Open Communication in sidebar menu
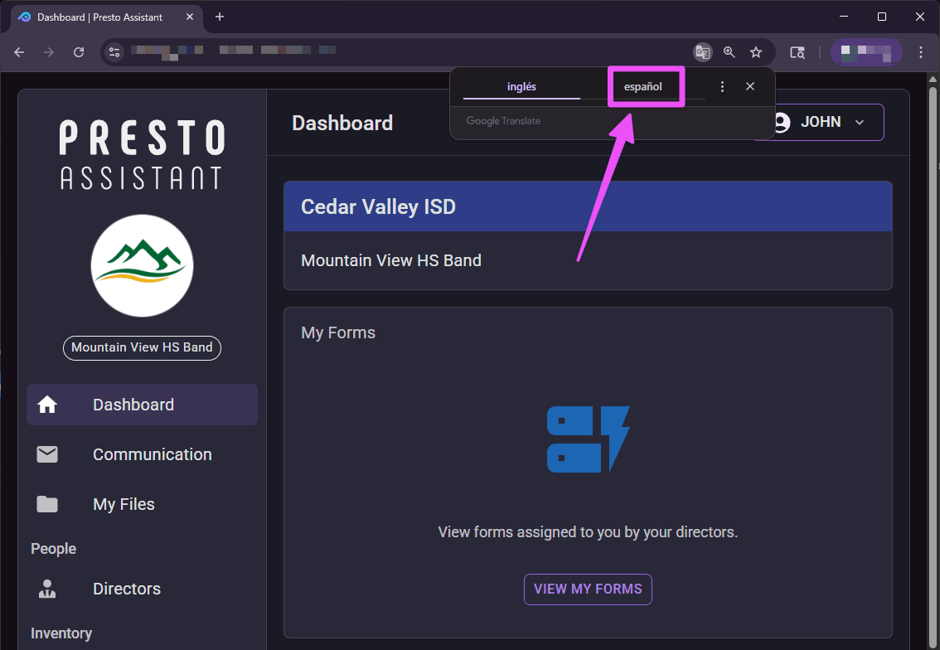 [142, 454]
